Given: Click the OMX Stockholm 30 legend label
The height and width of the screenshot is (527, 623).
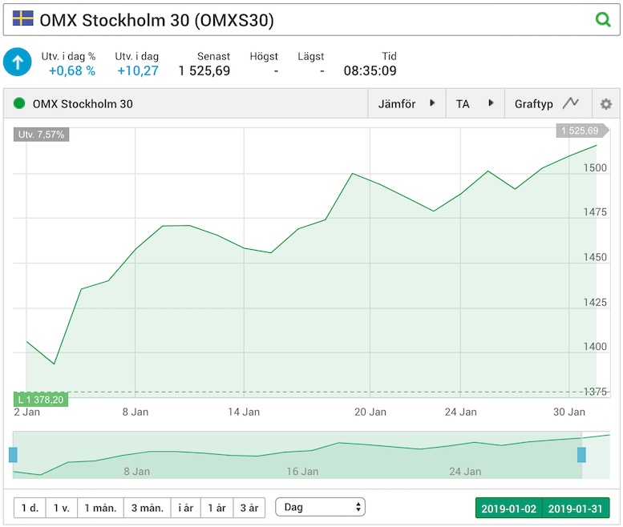Looking at the screenshot, I should [83, 104].
